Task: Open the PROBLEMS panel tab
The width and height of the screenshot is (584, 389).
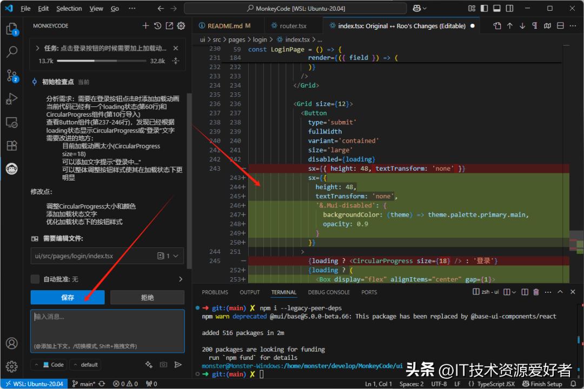Action: pyautogui.click(x=215, y=292)
